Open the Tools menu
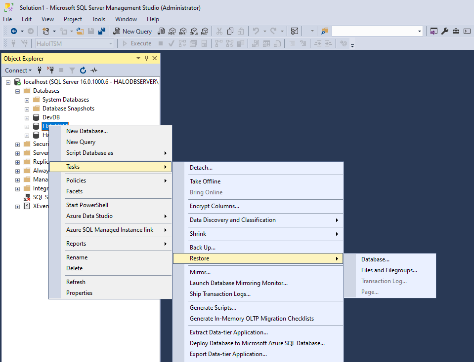 pyautogui.click(x=98, y=19)
